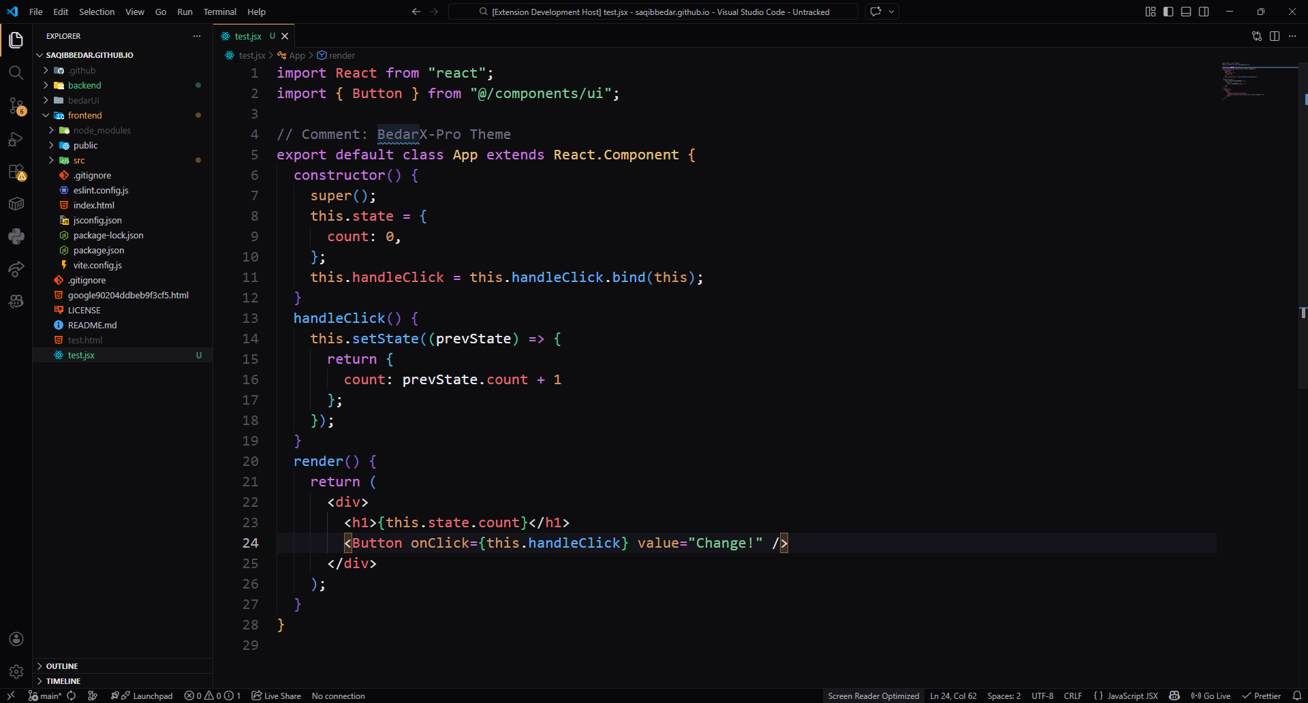Open the Run and Debug view

tap(16, 140)
